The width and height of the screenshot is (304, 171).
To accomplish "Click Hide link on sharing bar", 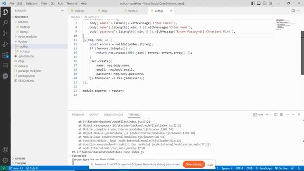I will (x=210, y=164).
